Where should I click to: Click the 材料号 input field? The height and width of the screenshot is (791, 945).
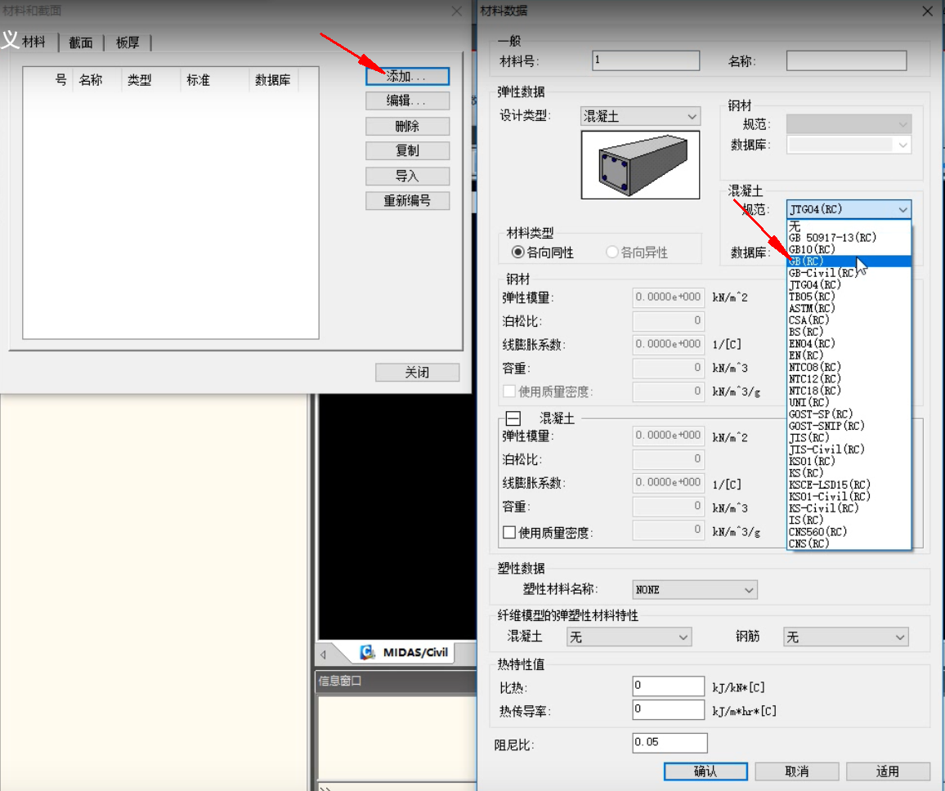pyautogui.click(x=646, y=60)
